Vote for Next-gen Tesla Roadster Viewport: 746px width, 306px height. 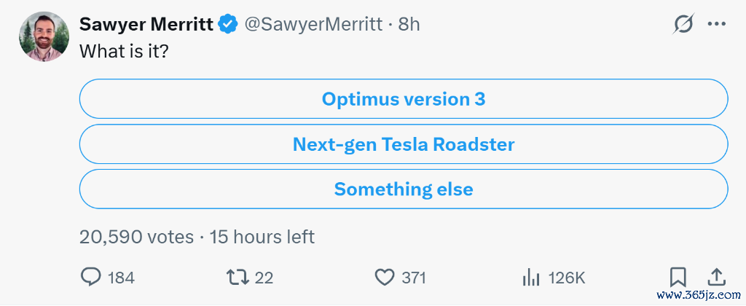[404, 144]
